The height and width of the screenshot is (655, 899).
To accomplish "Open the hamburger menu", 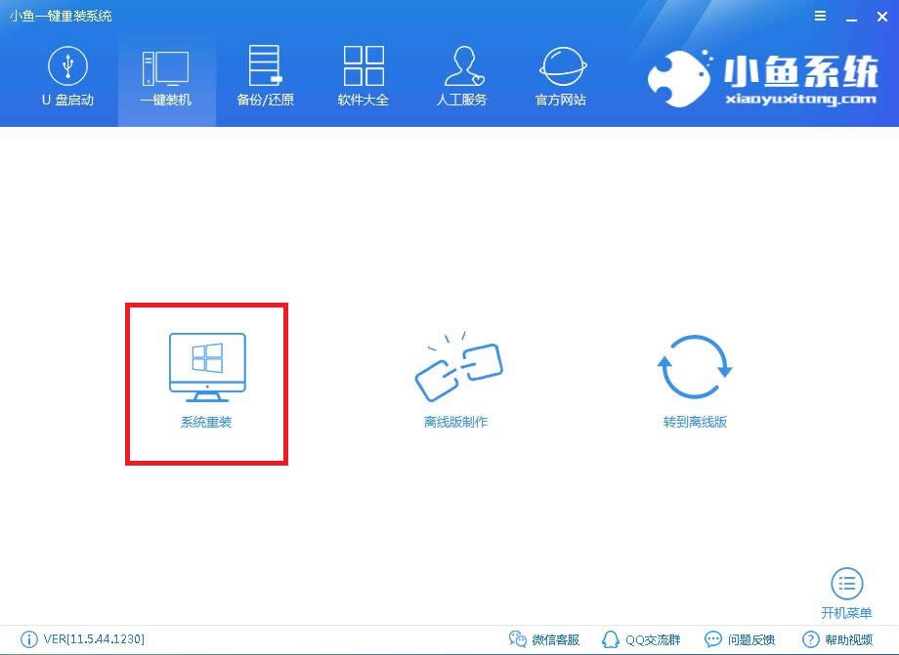I will click(820, 16).
